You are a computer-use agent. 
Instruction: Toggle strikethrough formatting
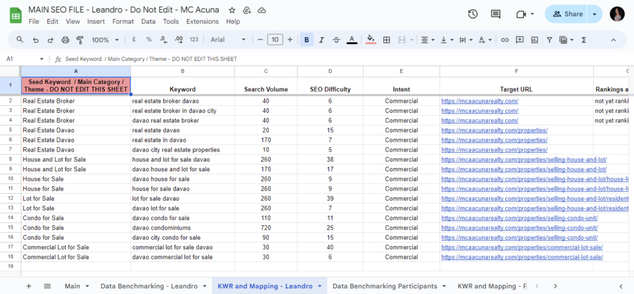[336, 40]
